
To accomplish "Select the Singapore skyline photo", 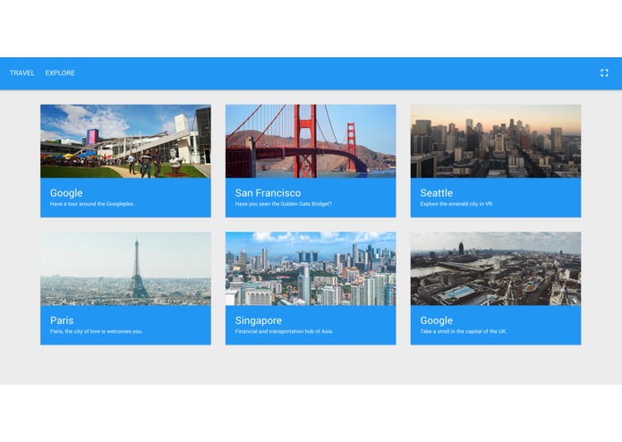I will 311,268.
